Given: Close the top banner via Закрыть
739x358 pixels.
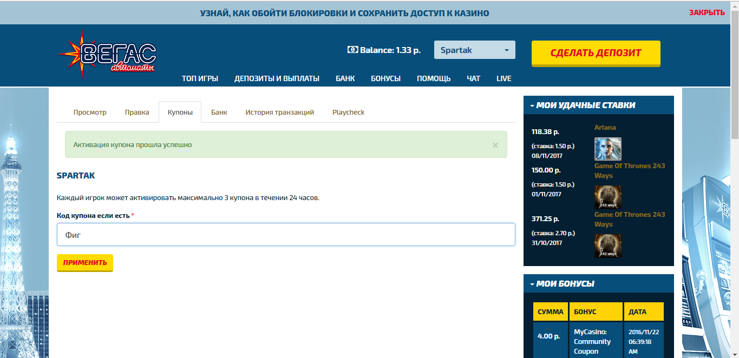Looking at the screenshot, I should pyautogui.click(x=707, y=12).
